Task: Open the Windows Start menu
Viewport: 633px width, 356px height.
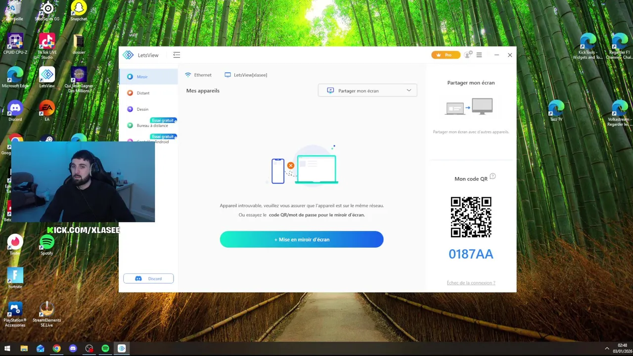Action: pyautogui.click(x=7, y=349)
